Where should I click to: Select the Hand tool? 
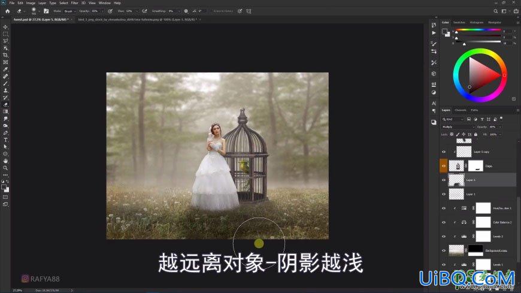point(5,161)
